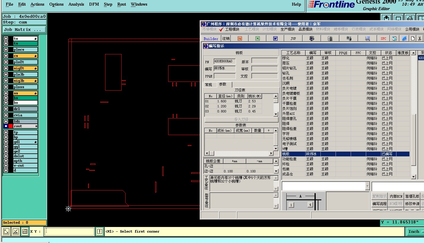
Task: Open the DFM menu
Action: 94,4
